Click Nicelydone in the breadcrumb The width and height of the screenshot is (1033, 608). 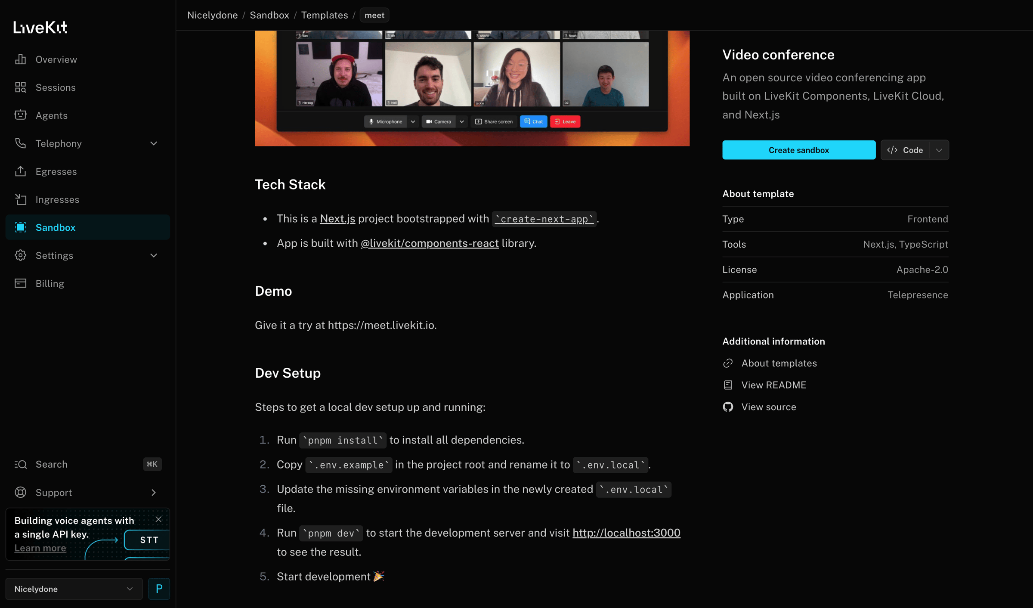(212, 15)
